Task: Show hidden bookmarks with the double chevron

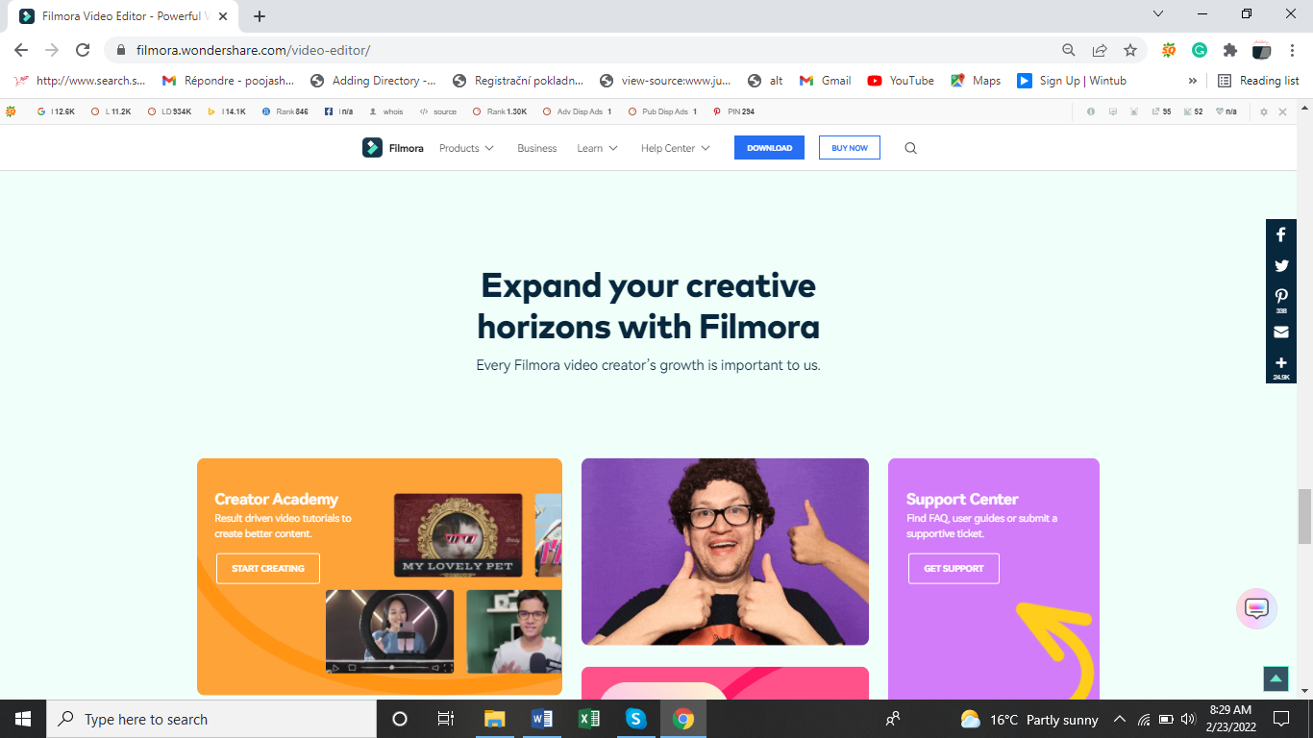Action: tap(1193, 81)
